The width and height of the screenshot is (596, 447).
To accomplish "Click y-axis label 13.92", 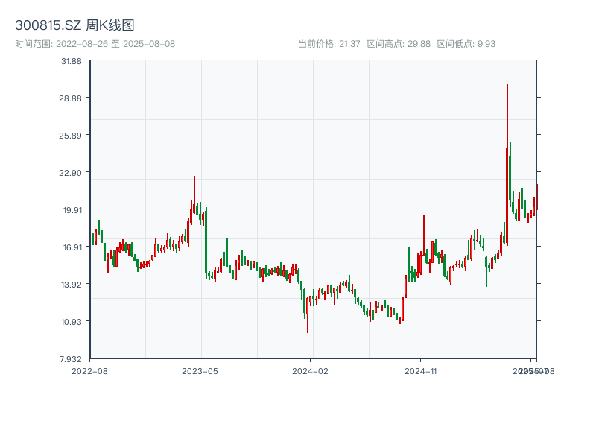I will tap(72, 285).
